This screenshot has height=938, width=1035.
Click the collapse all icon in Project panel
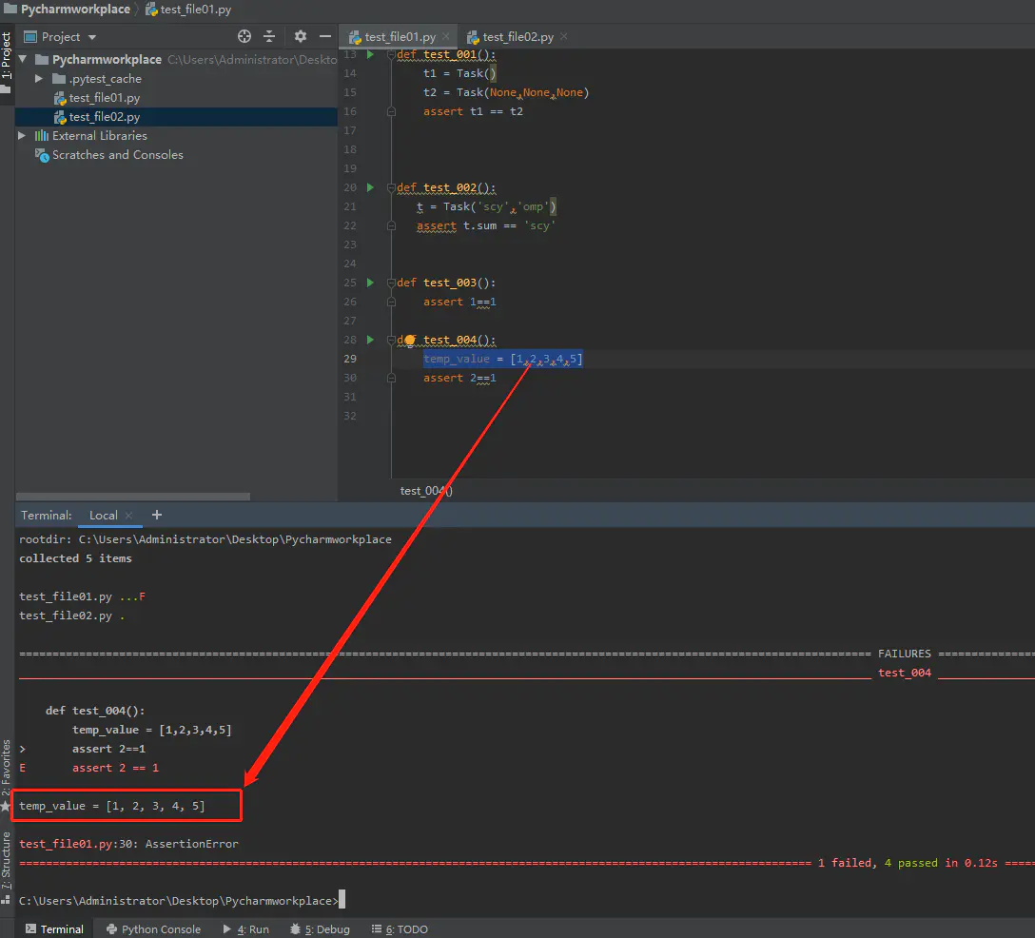tap(269, 36)
